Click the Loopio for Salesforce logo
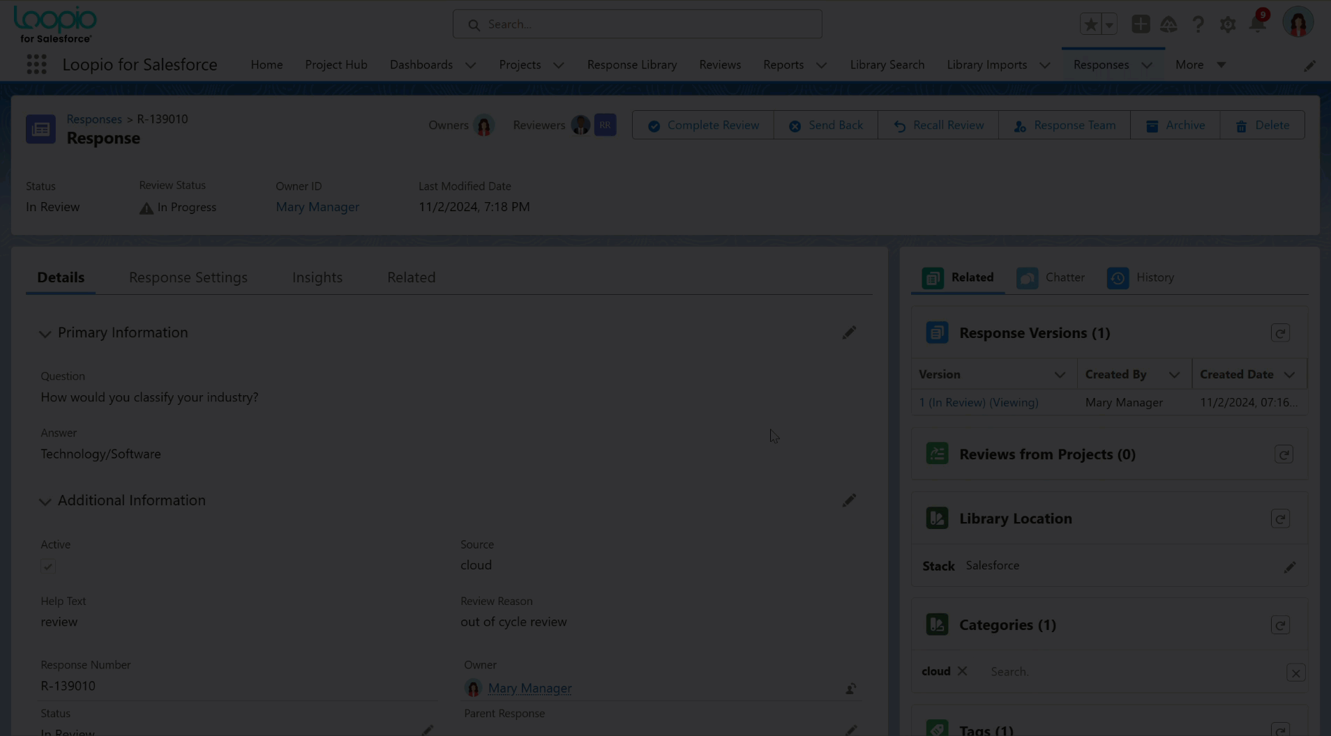Screen dimensions: 1331x736 point(55,24)
